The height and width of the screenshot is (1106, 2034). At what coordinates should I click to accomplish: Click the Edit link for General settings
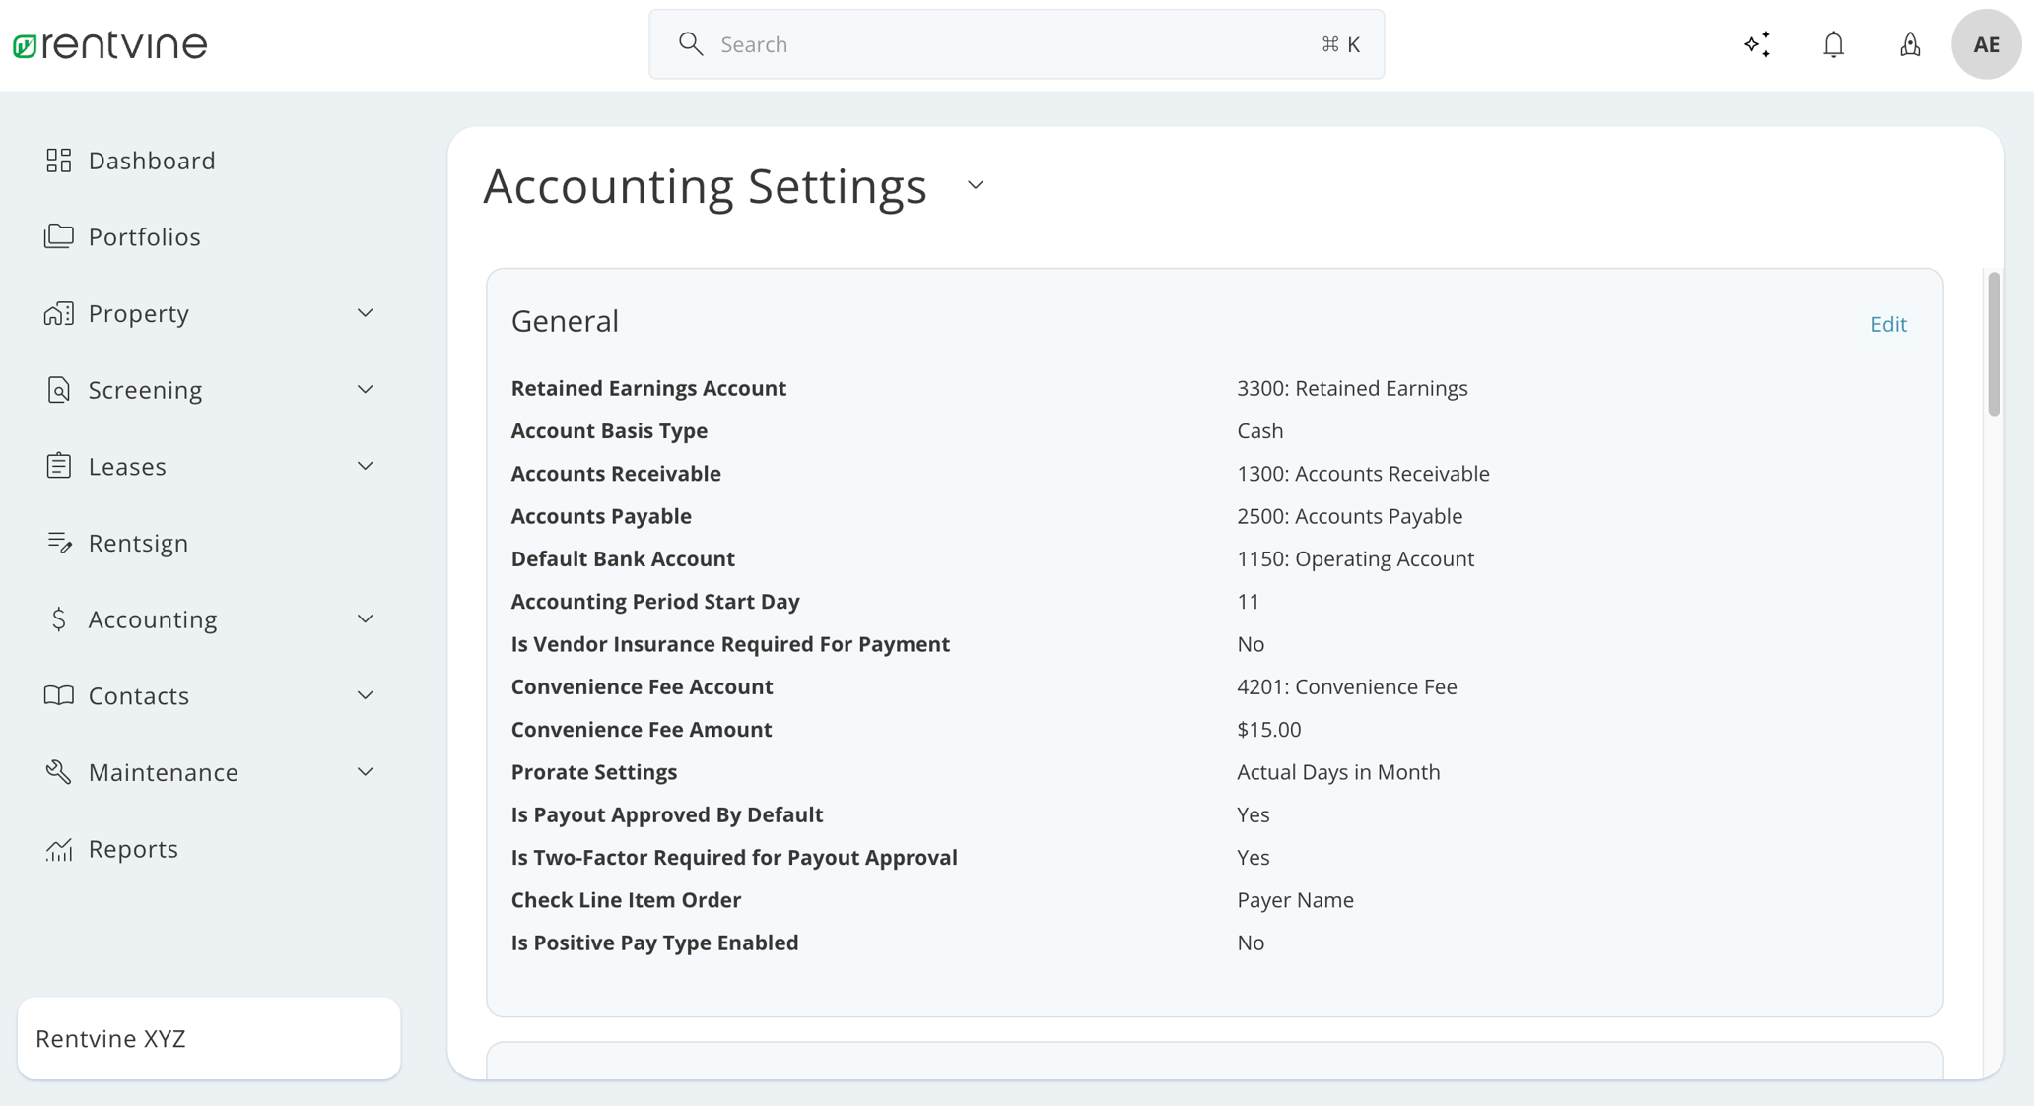[x=1887, y=323]
